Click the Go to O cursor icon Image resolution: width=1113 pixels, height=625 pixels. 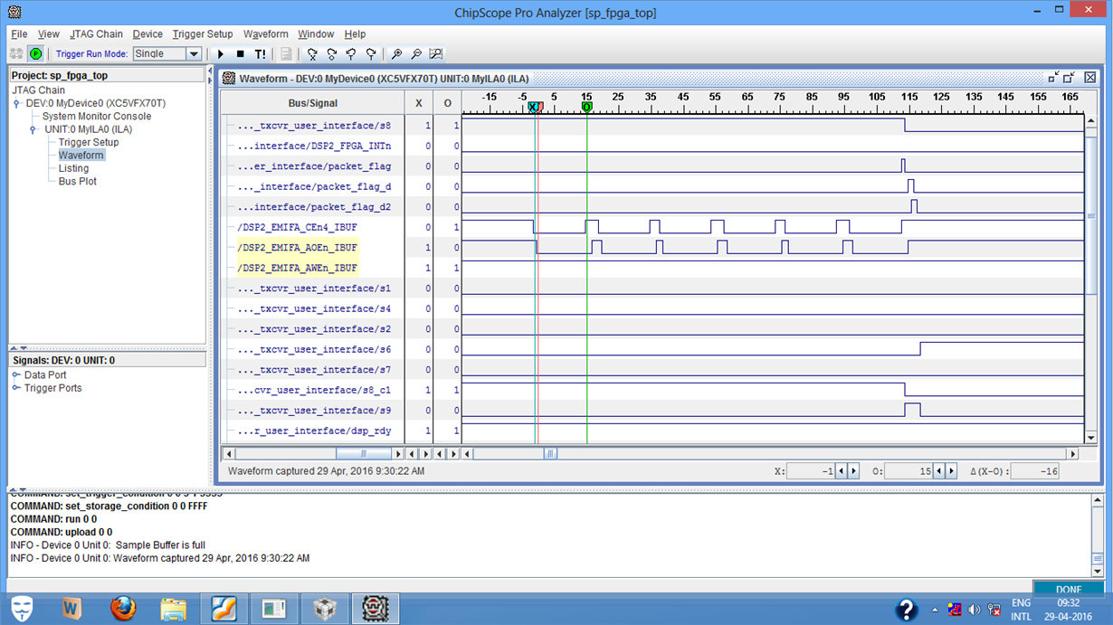[332, 54]
